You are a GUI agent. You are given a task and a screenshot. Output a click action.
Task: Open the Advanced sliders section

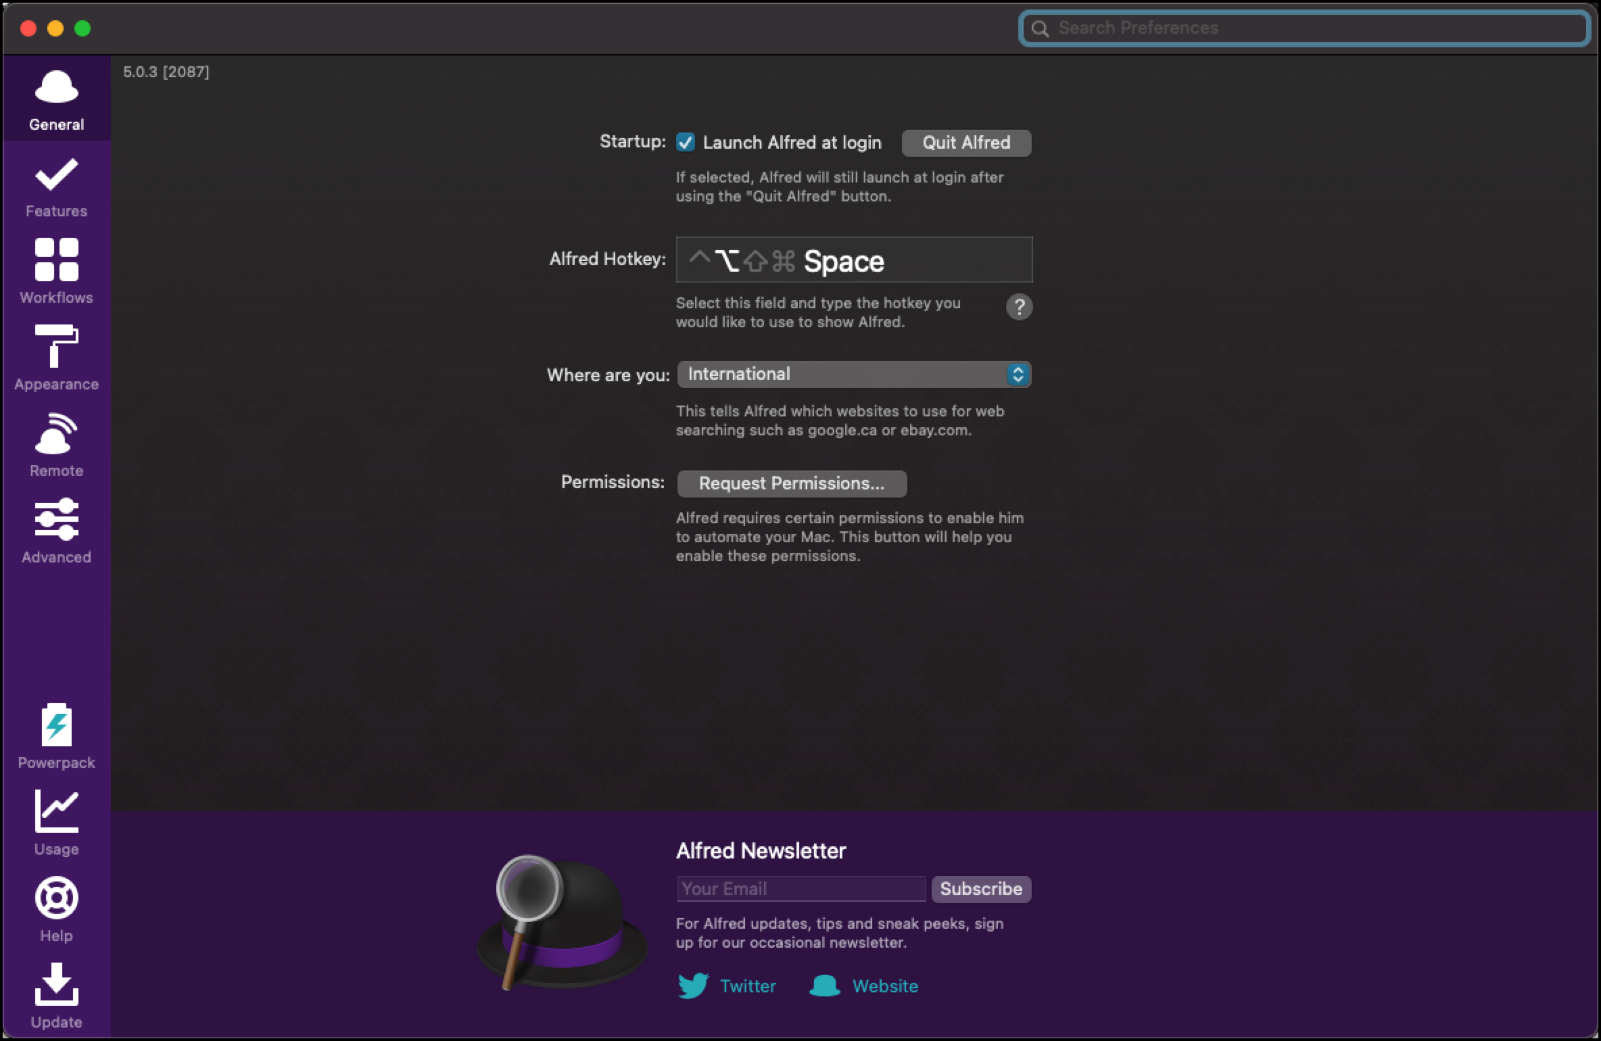click(57, 531)
